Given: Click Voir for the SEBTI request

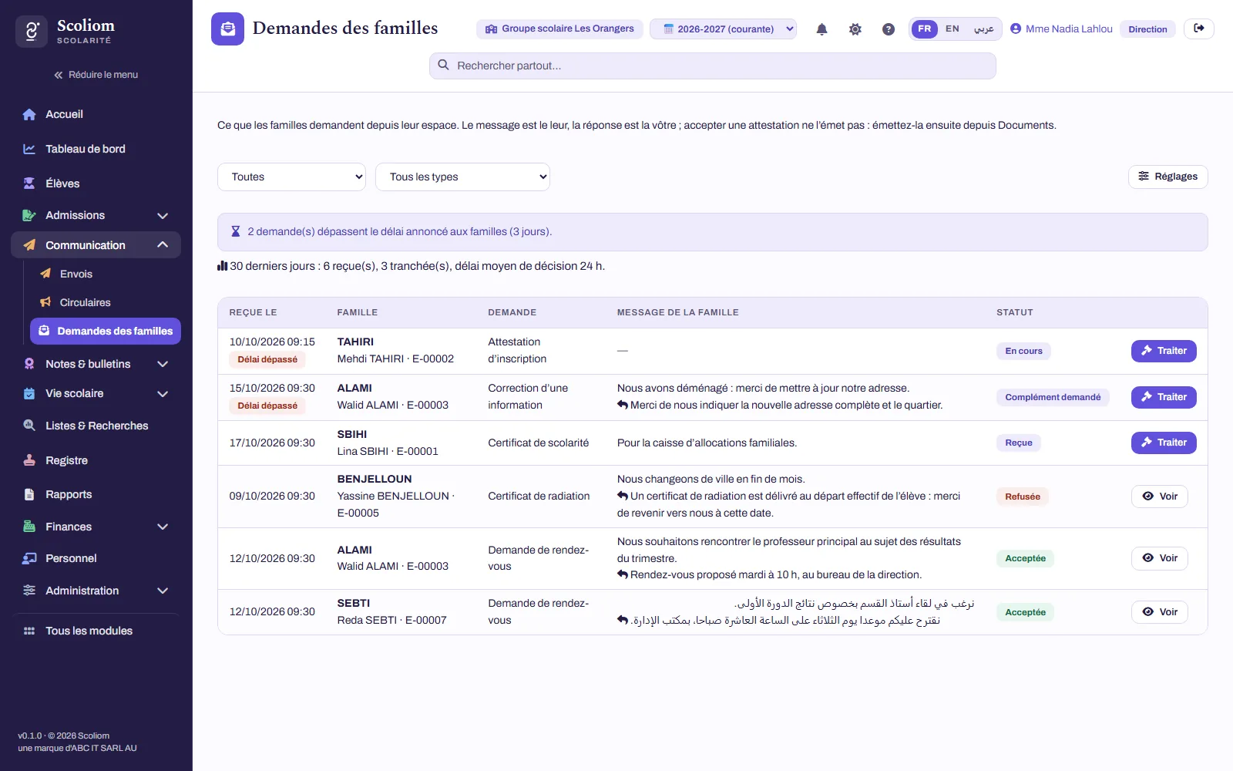Looking at the screenshot, I should point(1160,612).
